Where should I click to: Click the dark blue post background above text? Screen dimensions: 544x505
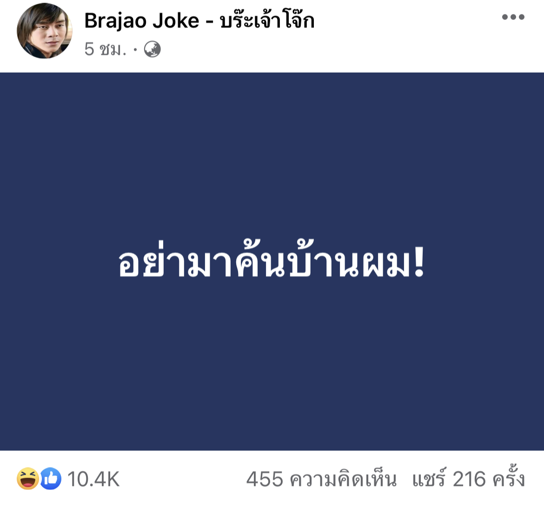(x=272, y=152)
